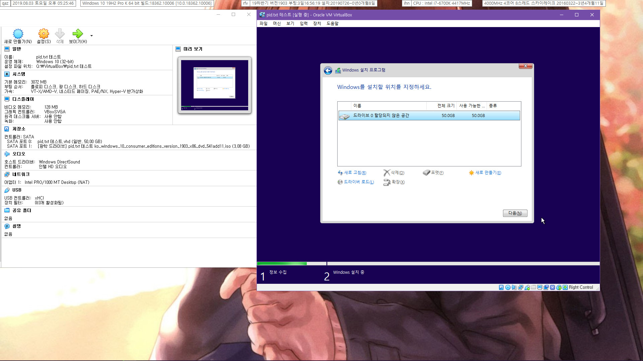The height and width of the screenshot is (361, 643).
Task: Click the 시스템 section icon
Action: [7, 74]
